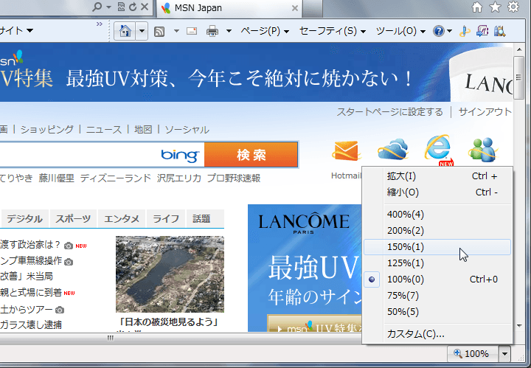This screenshot has width=531, height=368.
Task: Switch to the スポーツ tab
Action: coord(73,219)
